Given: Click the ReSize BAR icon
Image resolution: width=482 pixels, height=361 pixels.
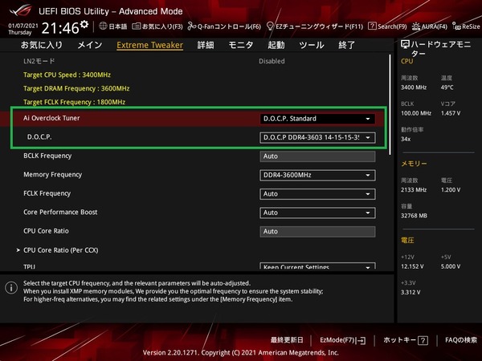Looking at the screenshot, I should point(456,26).
